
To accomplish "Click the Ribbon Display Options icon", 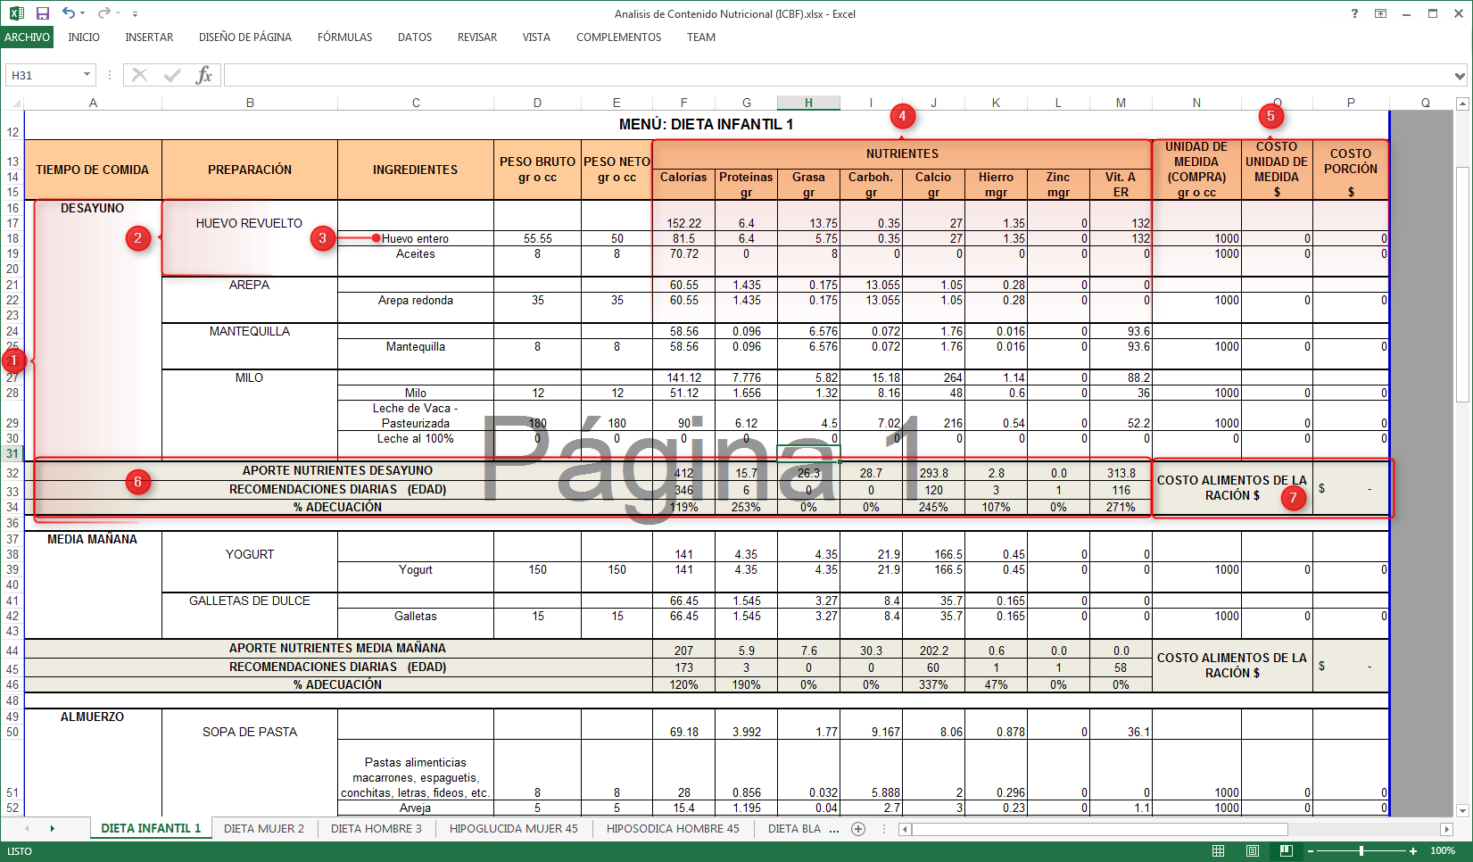I will pos(1380,13).
